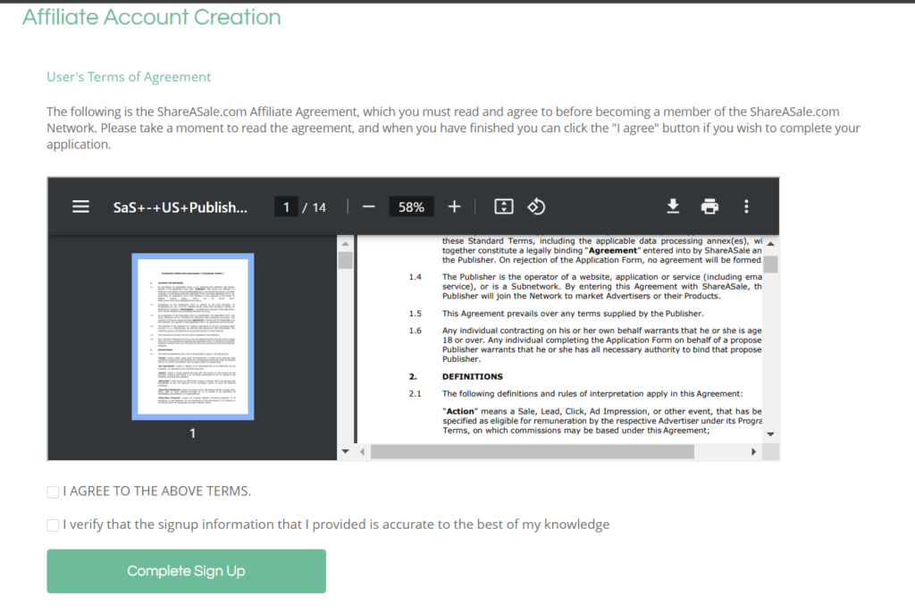
Task: Click clause number 1.4 in the document
Action: coord(415,277)
